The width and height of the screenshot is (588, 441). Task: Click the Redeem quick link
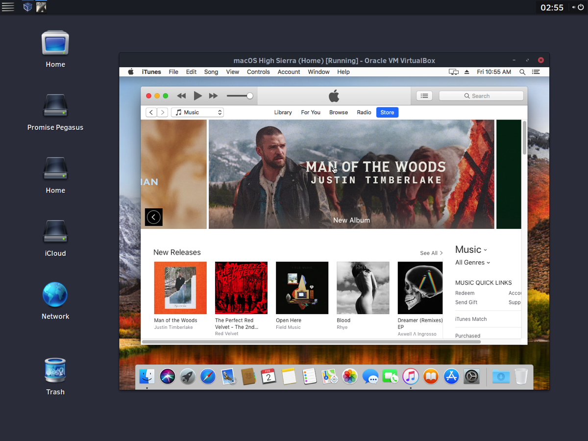[x=465, y=293]
